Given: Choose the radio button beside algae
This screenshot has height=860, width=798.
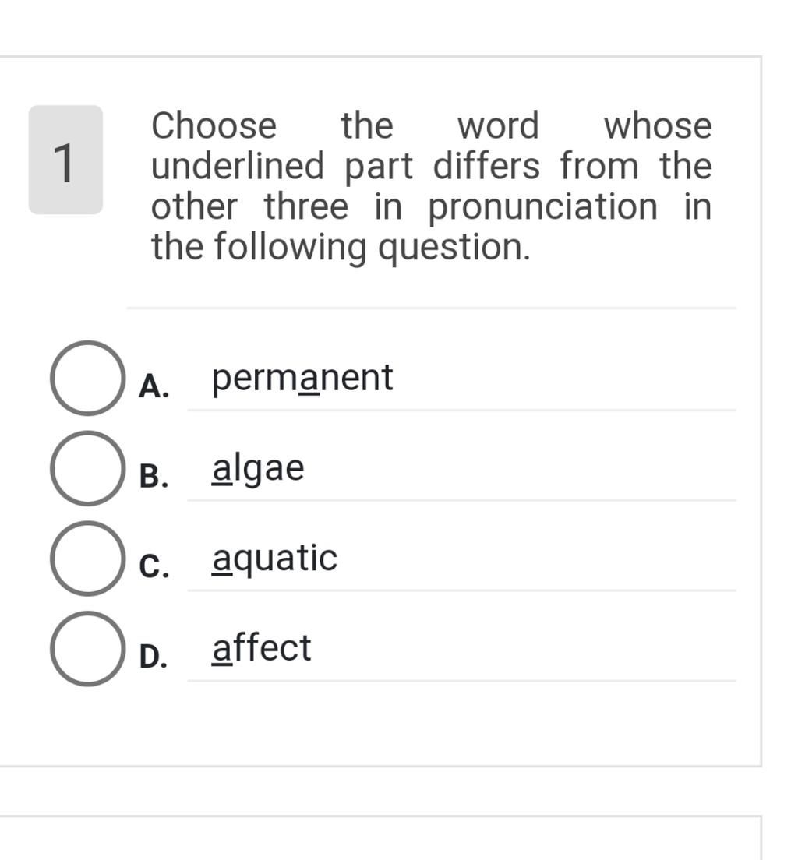Looking at the screenshot, I should [x=87, y=468].
